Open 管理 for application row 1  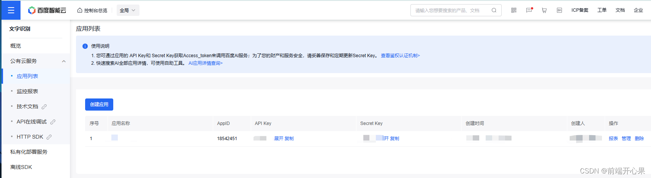coord(626,139)
